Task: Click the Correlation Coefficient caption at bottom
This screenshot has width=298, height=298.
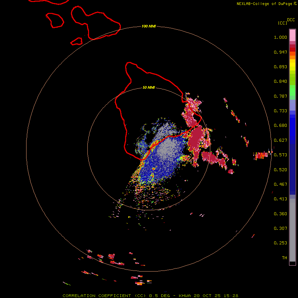Action: (150, 296)
